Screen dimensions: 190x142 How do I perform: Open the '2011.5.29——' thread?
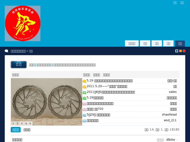(107, 87)
